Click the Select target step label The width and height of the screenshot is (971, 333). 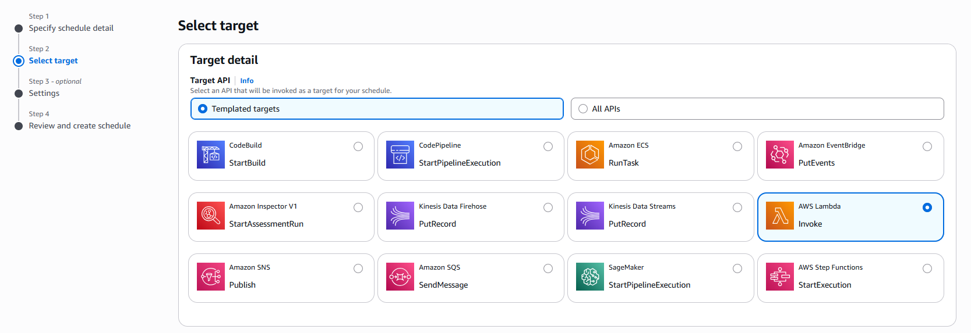(53, 60)
